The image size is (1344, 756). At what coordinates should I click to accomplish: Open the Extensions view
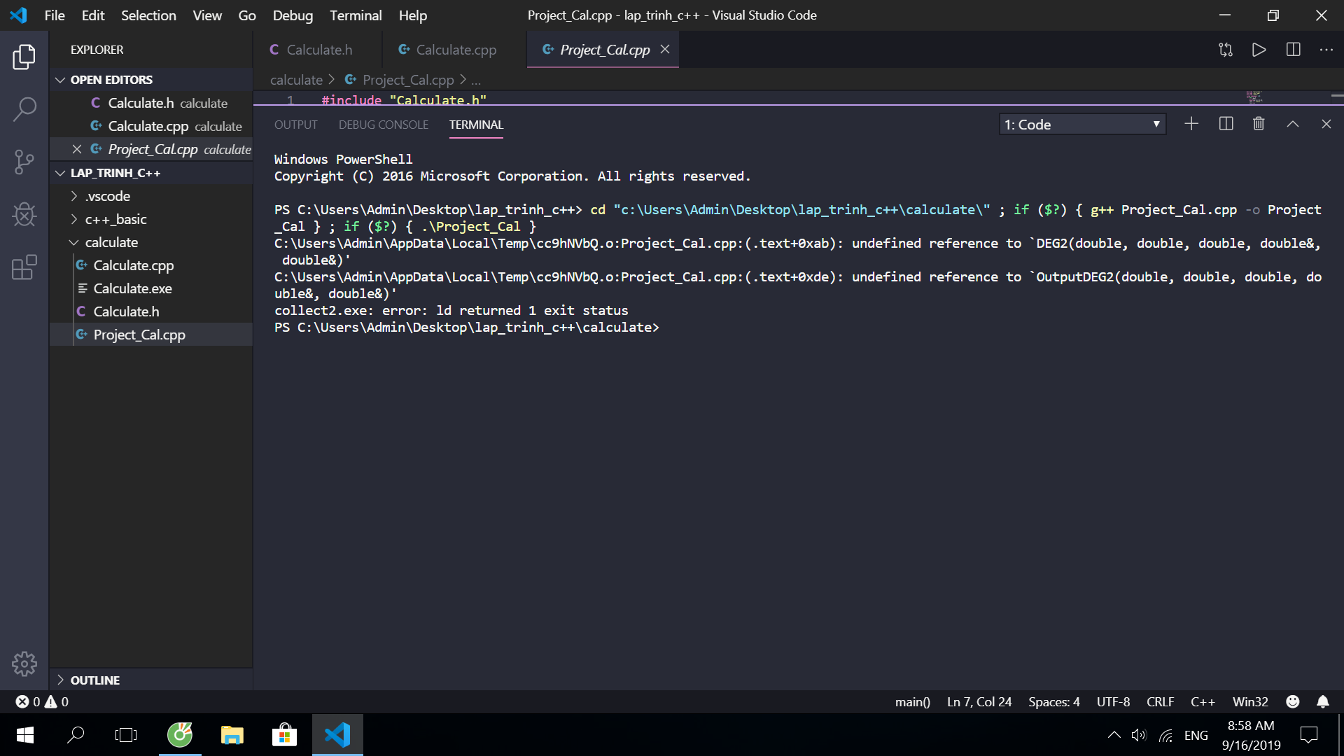click(x=24, y=267)
